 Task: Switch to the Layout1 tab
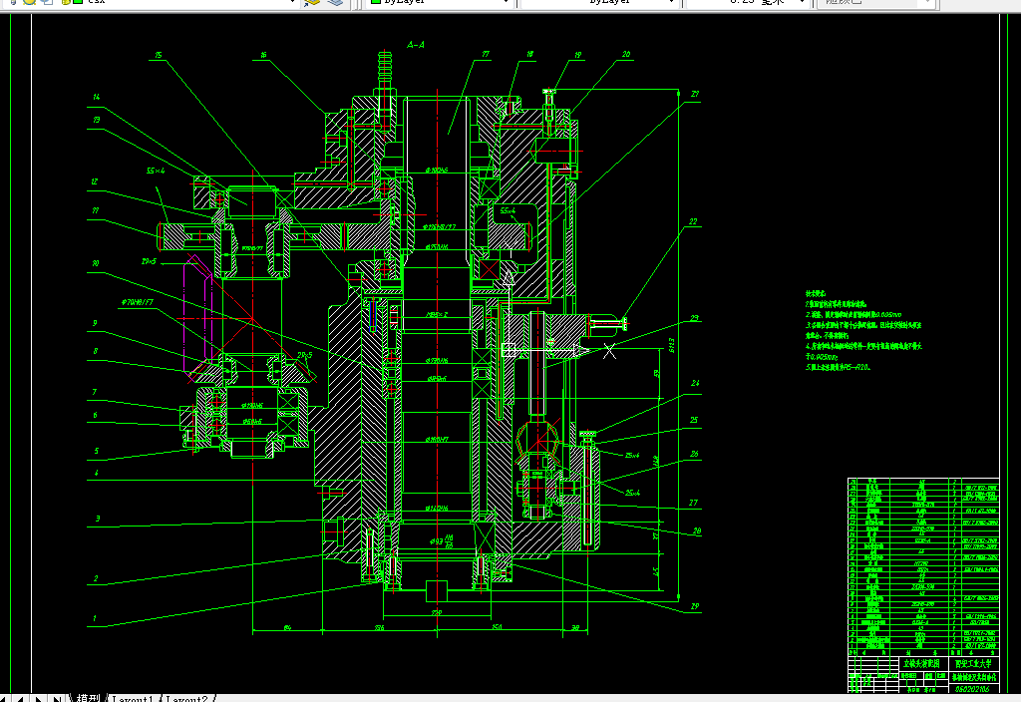[133, 699]
